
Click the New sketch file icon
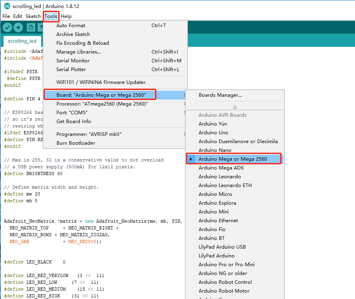[x=31, y=28]
